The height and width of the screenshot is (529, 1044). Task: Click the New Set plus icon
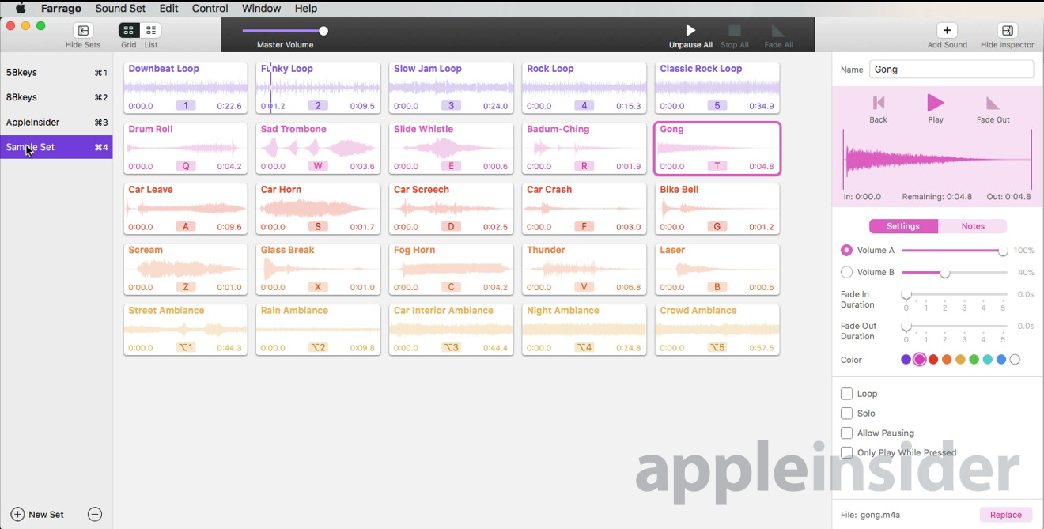[x=17, y=514]
